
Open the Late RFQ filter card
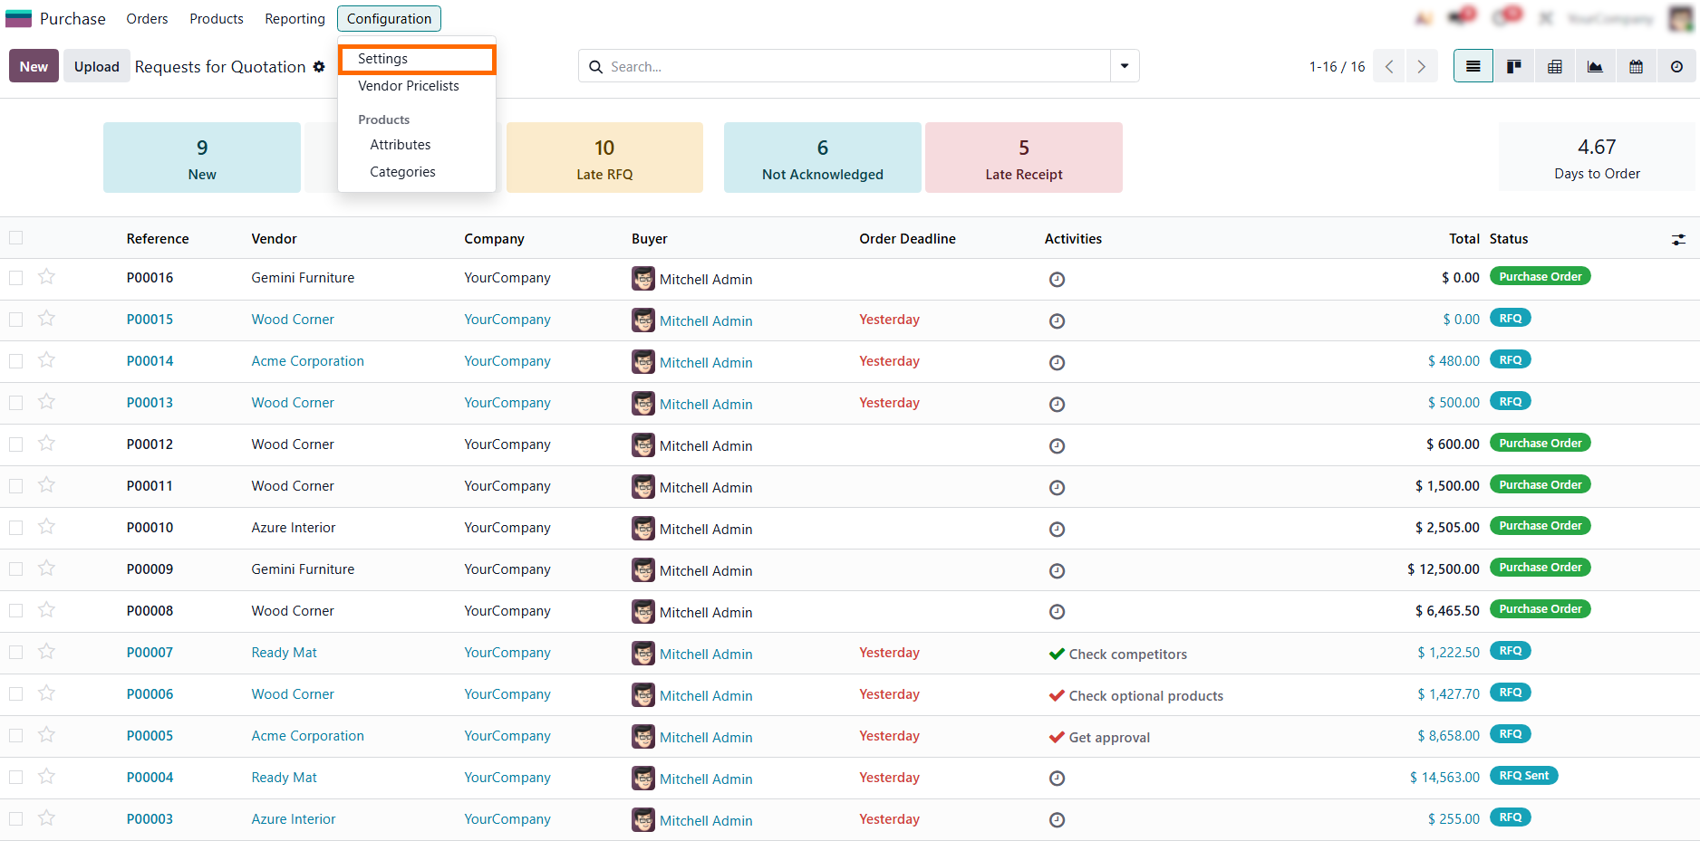point(604,158)
